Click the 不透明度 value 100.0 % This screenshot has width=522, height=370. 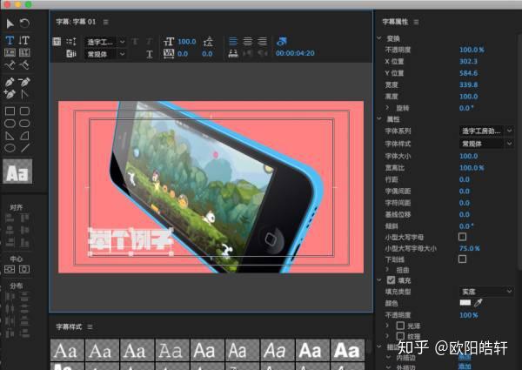coord(472,50)
